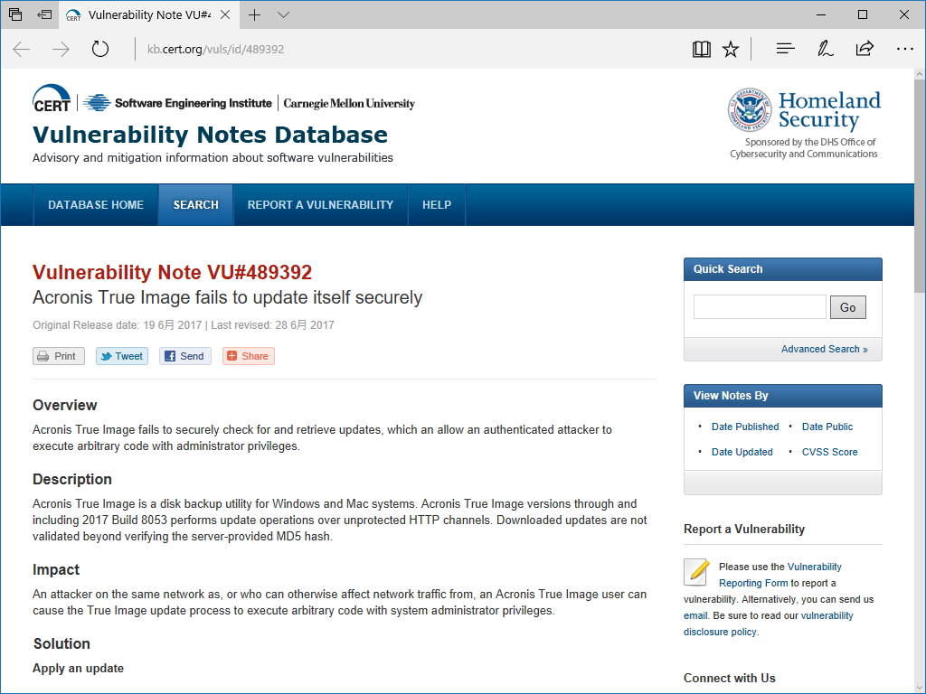926x694 pixels.
Task: Click the email link
Action: [695, 615]
